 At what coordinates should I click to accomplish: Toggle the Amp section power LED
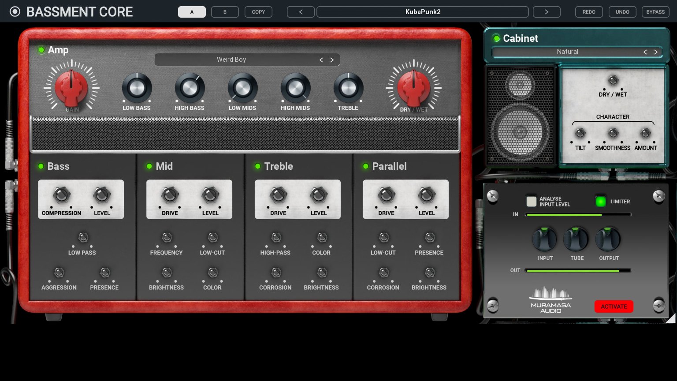(x=41, y=50)
